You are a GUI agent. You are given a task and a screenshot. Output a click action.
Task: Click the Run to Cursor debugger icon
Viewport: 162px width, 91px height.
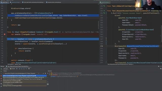tap(26, 69)
